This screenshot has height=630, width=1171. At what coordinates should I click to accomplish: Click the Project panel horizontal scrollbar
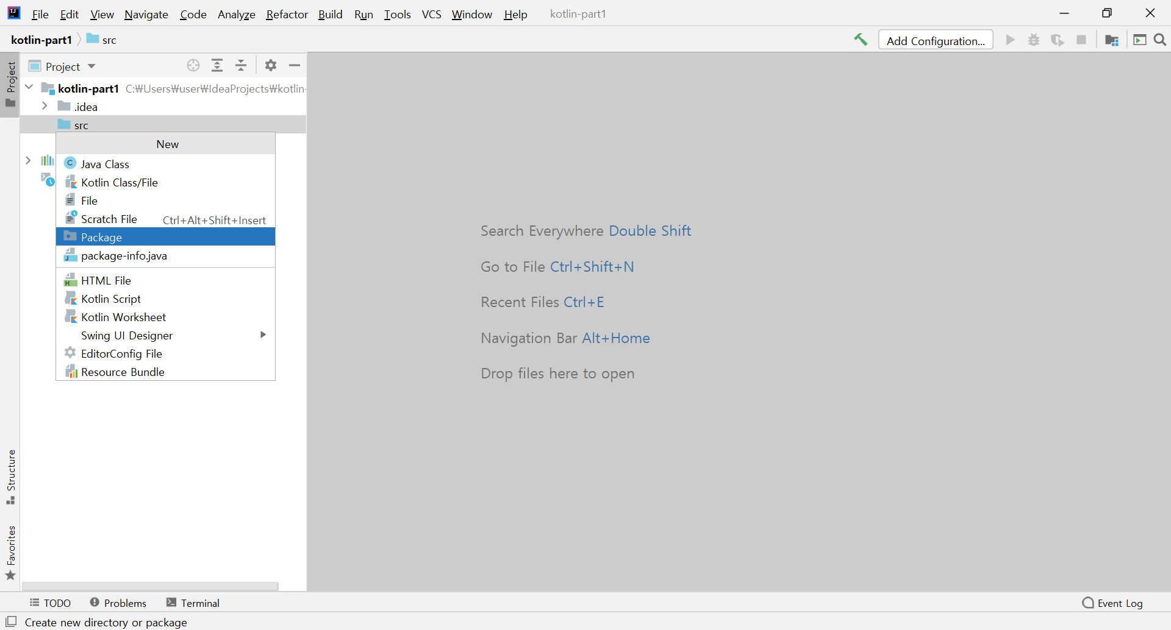pos(150,586)
